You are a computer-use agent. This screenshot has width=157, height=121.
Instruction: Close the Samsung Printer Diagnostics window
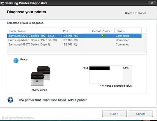[152, 3]
